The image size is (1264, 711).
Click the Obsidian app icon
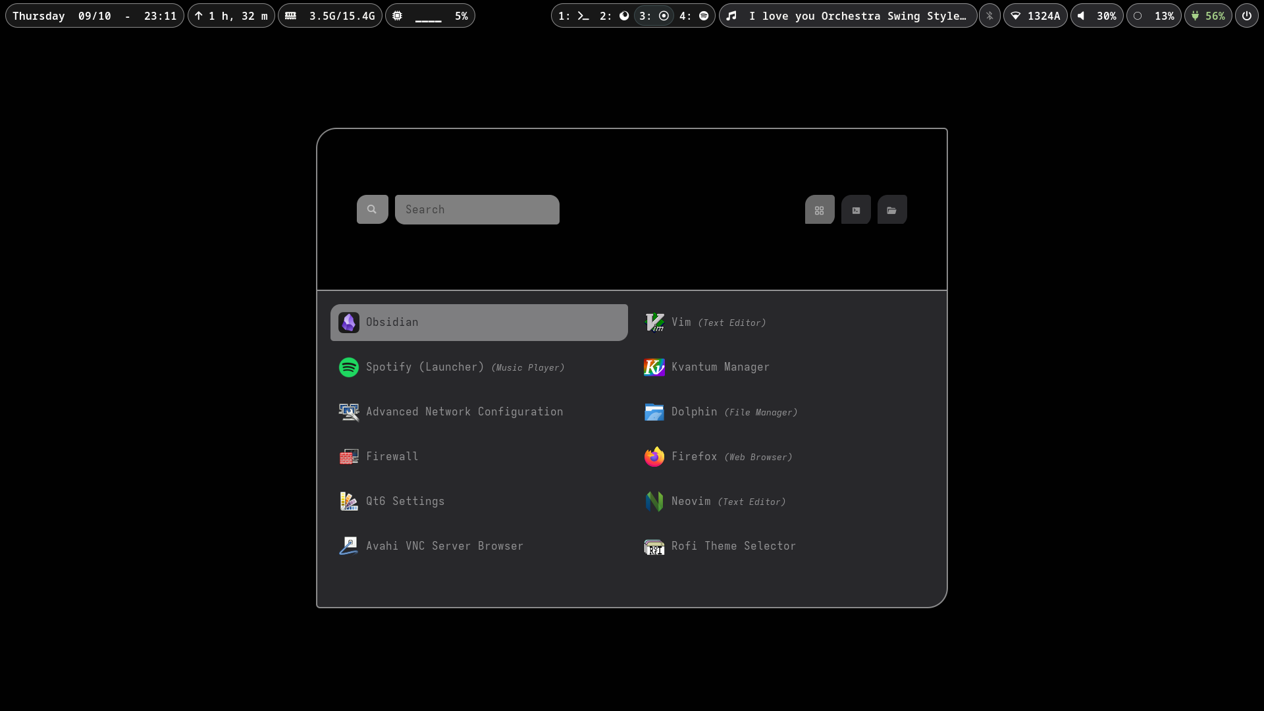349,323
